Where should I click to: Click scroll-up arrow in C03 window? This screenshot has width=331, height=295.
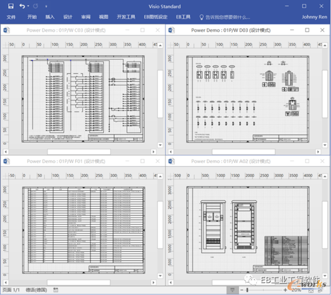tap(160, 45)
